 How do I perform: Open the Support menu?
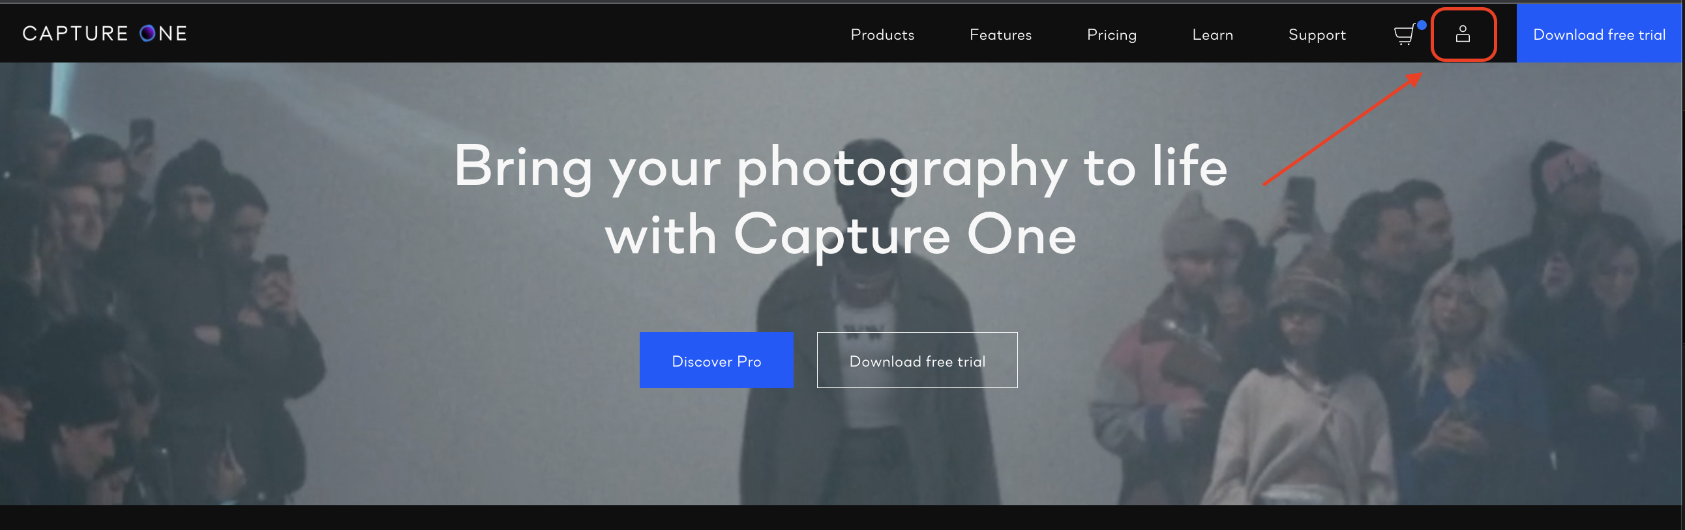click(x=1317, y=35)
